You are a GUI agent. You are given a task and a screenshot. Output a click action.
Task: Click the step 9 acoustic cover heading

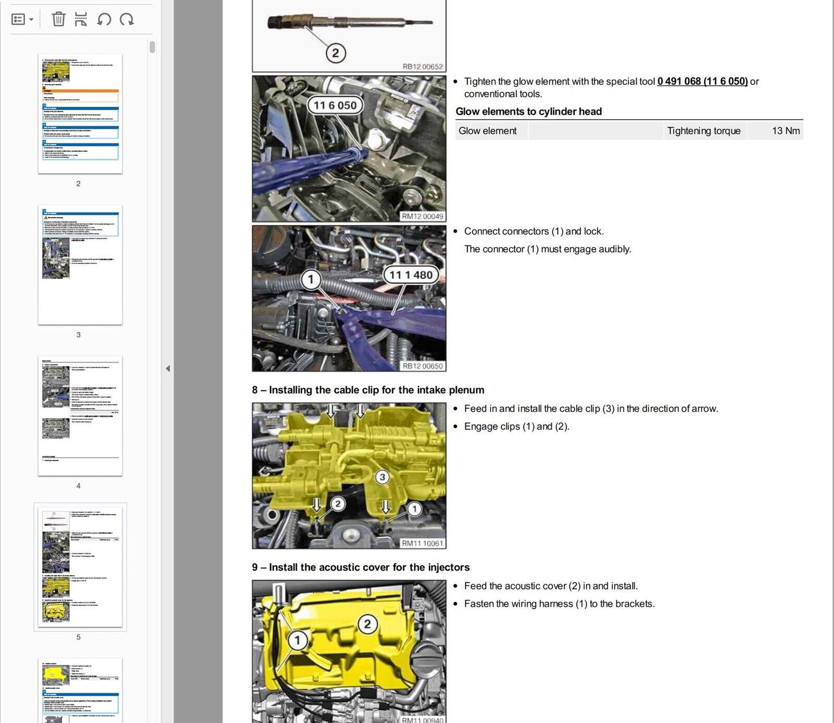(x=361, y=567)
